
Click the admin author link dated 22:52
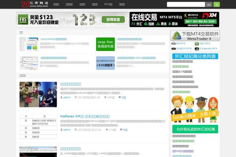pos(67,130)
